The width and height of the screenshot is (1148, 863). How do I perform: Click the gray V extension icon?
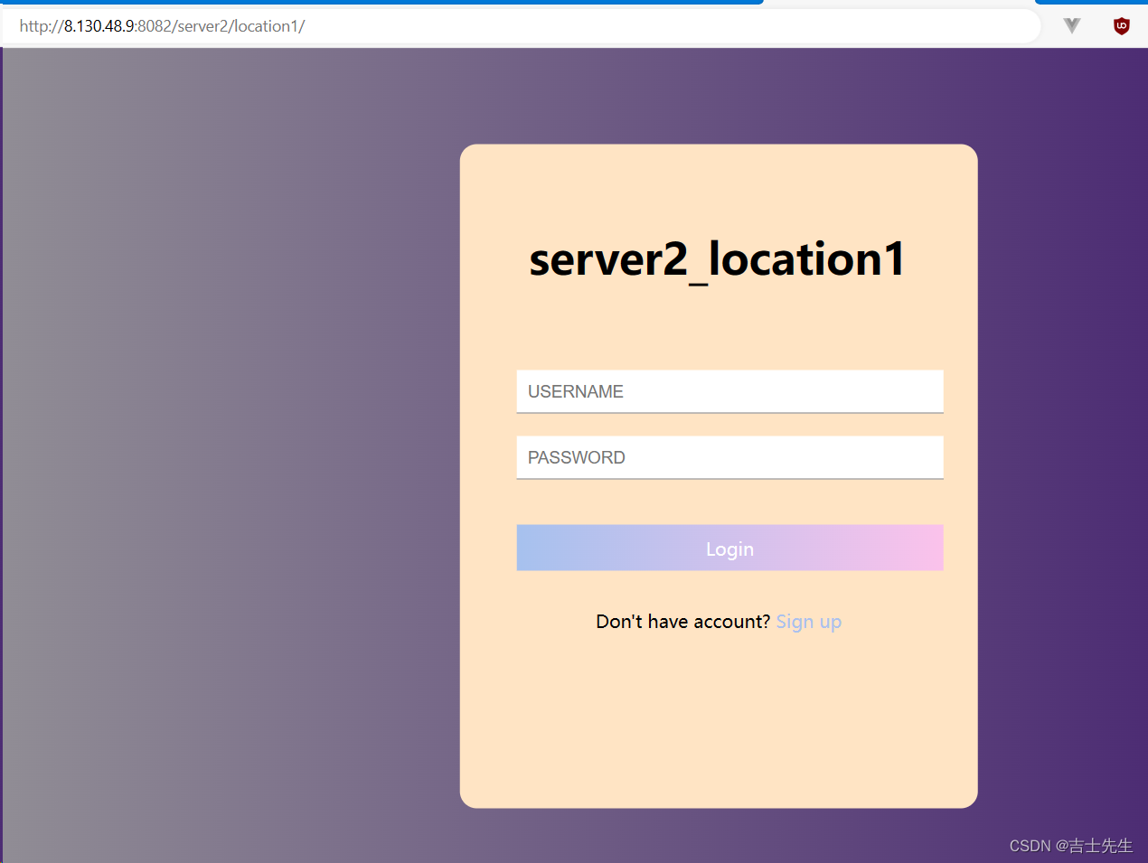click(x=1072, y=26)
